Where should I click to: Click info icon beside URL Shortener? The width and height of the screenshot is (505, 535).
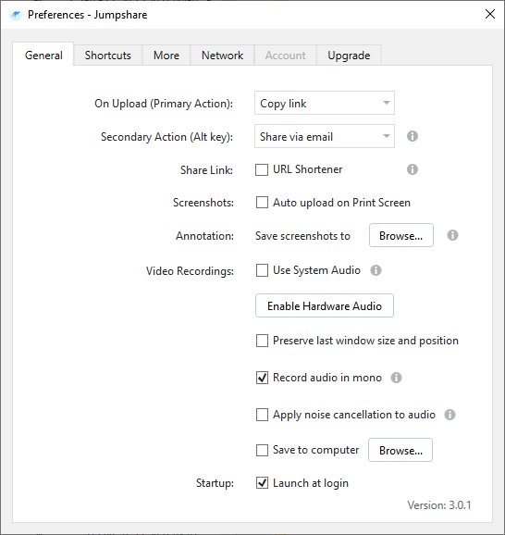click(x=413, y=169)
